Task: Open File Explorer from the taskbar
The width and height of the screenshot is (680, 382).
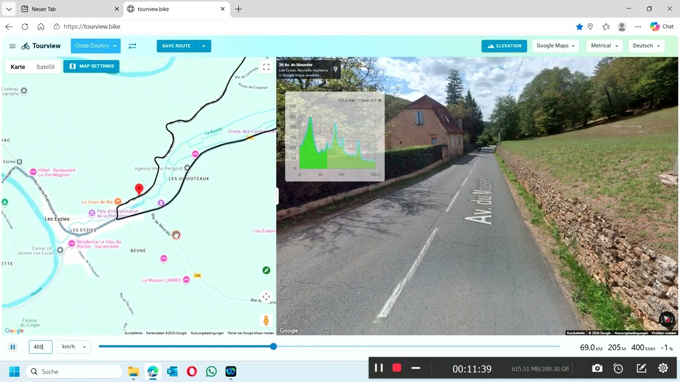Action: click(133, 371)
